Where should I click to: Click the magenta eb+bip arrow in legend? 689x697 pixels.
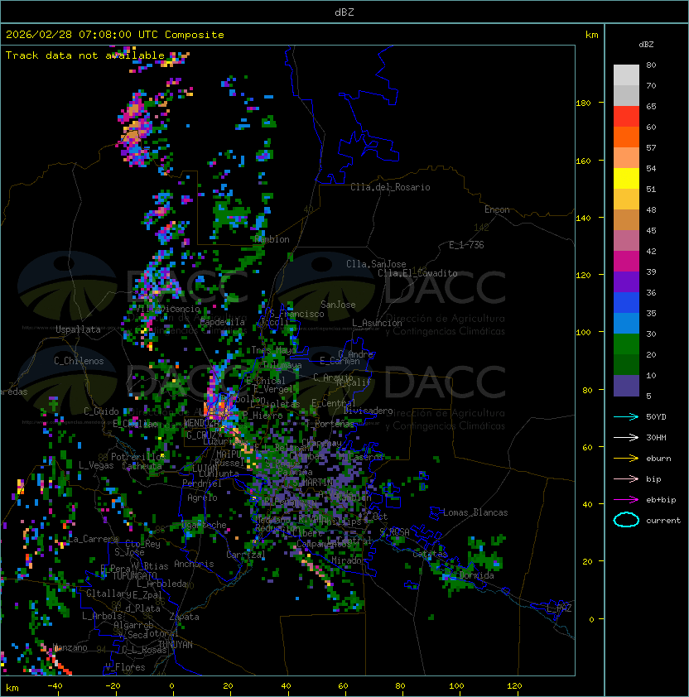pyautogui.click(x=626, y=500)
